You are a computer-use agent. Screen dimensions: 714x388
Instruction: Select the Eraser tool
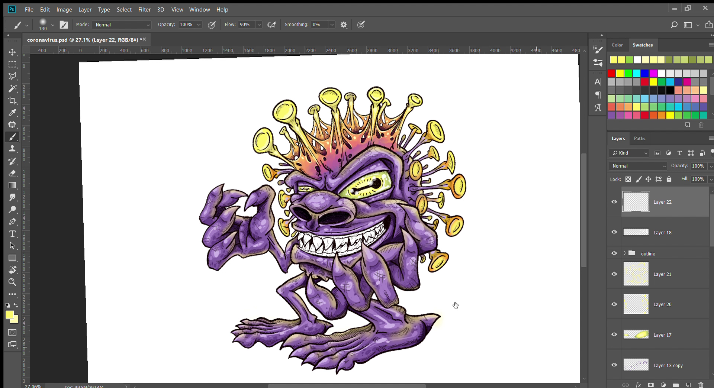pyautogui.click(x=12, y=173)
